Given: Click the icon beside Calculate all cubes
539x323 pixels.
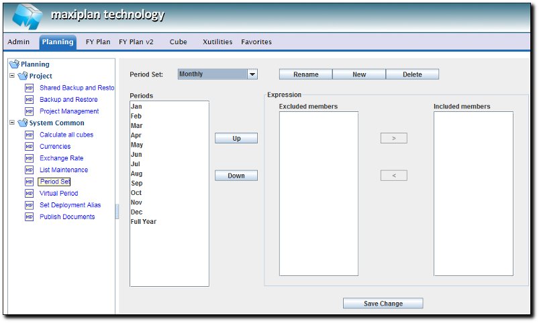Looking at the screenshot, I should [29, 135].
